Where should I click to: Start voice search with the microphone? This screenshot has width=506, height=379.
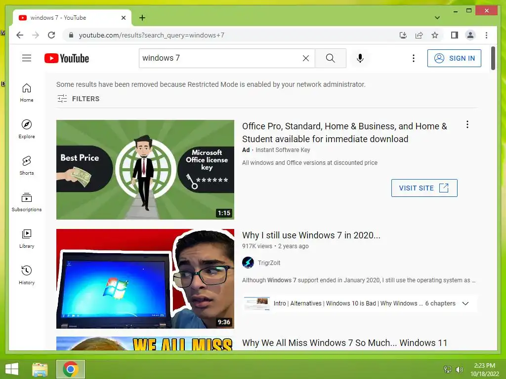tap(360, 58)
